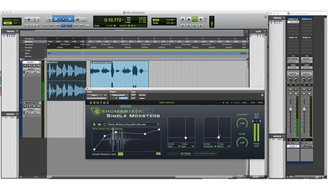Click the reload sample circular arrow icon
The image size is (328, 190).
click(104, 124)
